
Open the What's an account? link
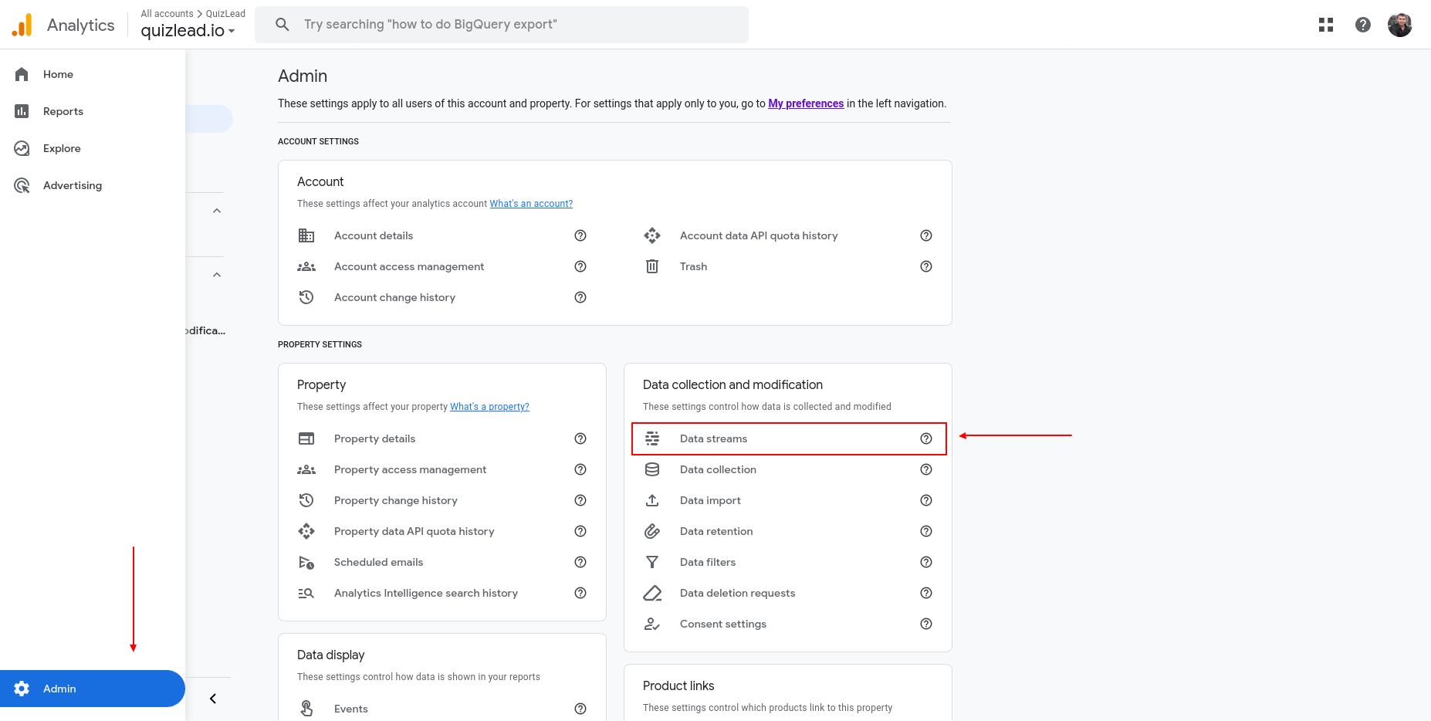[531, 204]
